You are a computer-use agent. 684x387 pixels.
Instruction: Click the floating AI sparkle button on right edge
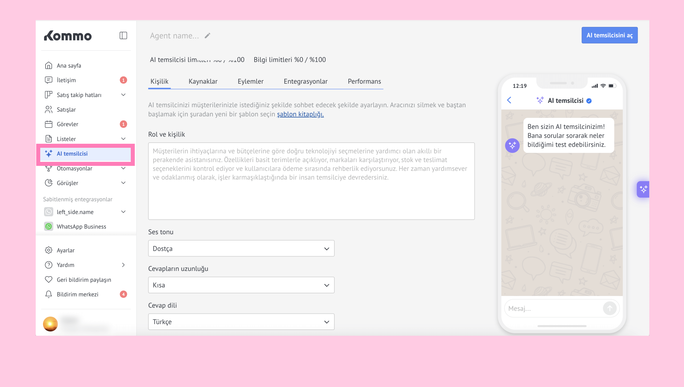(643, 189)
